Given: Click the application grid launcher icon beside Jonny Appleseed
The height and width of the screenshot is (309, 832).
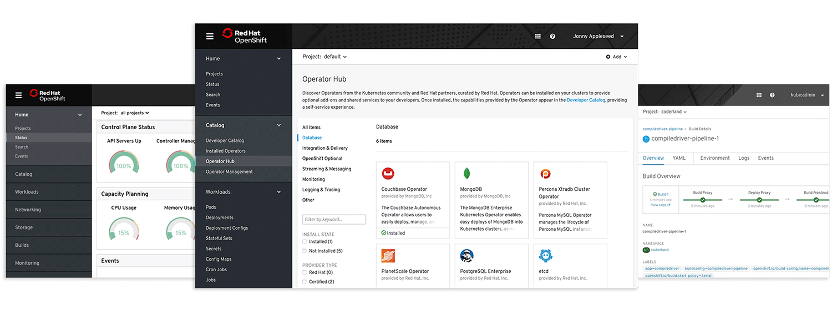Looking at the screenshot, I should click(x=537, y=36).
